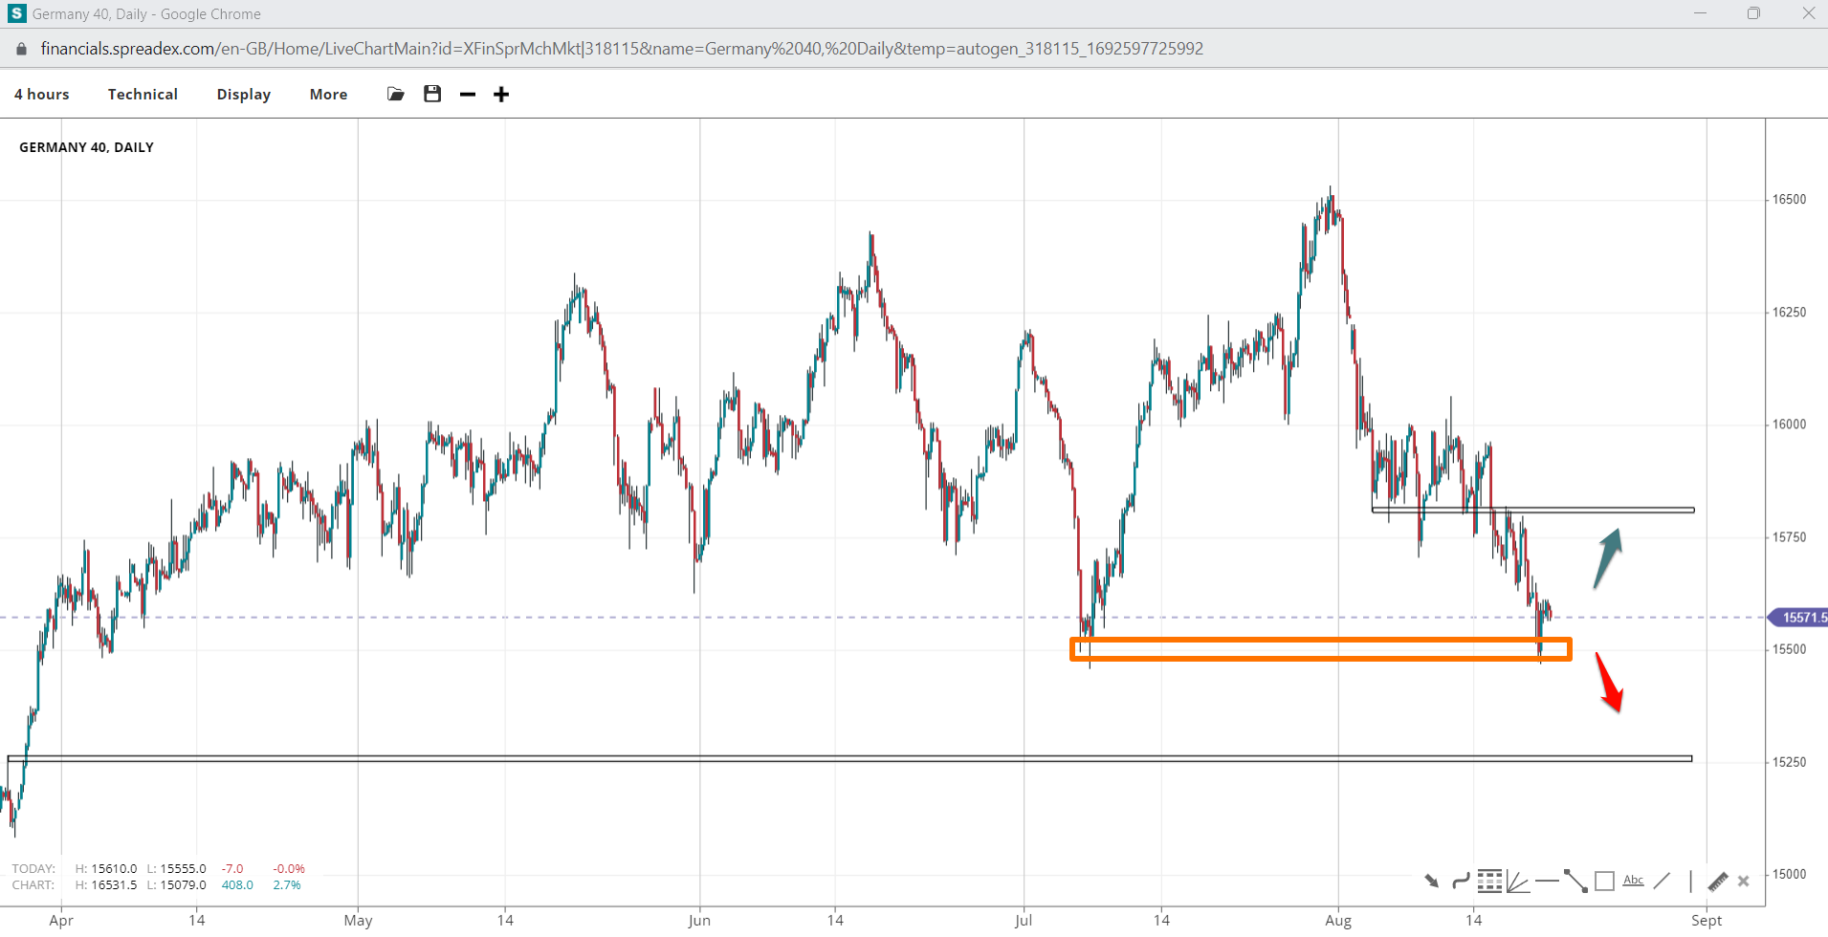Select the rectangle drawing tool
Viewport: 1828px width, 937px height.
coord(1605,881)
